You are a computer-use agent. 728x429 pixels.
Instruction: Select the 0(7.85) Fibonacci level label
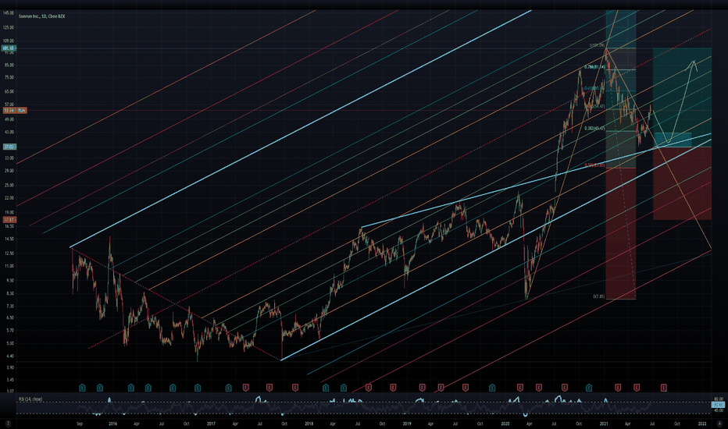[x=599, y=296]
